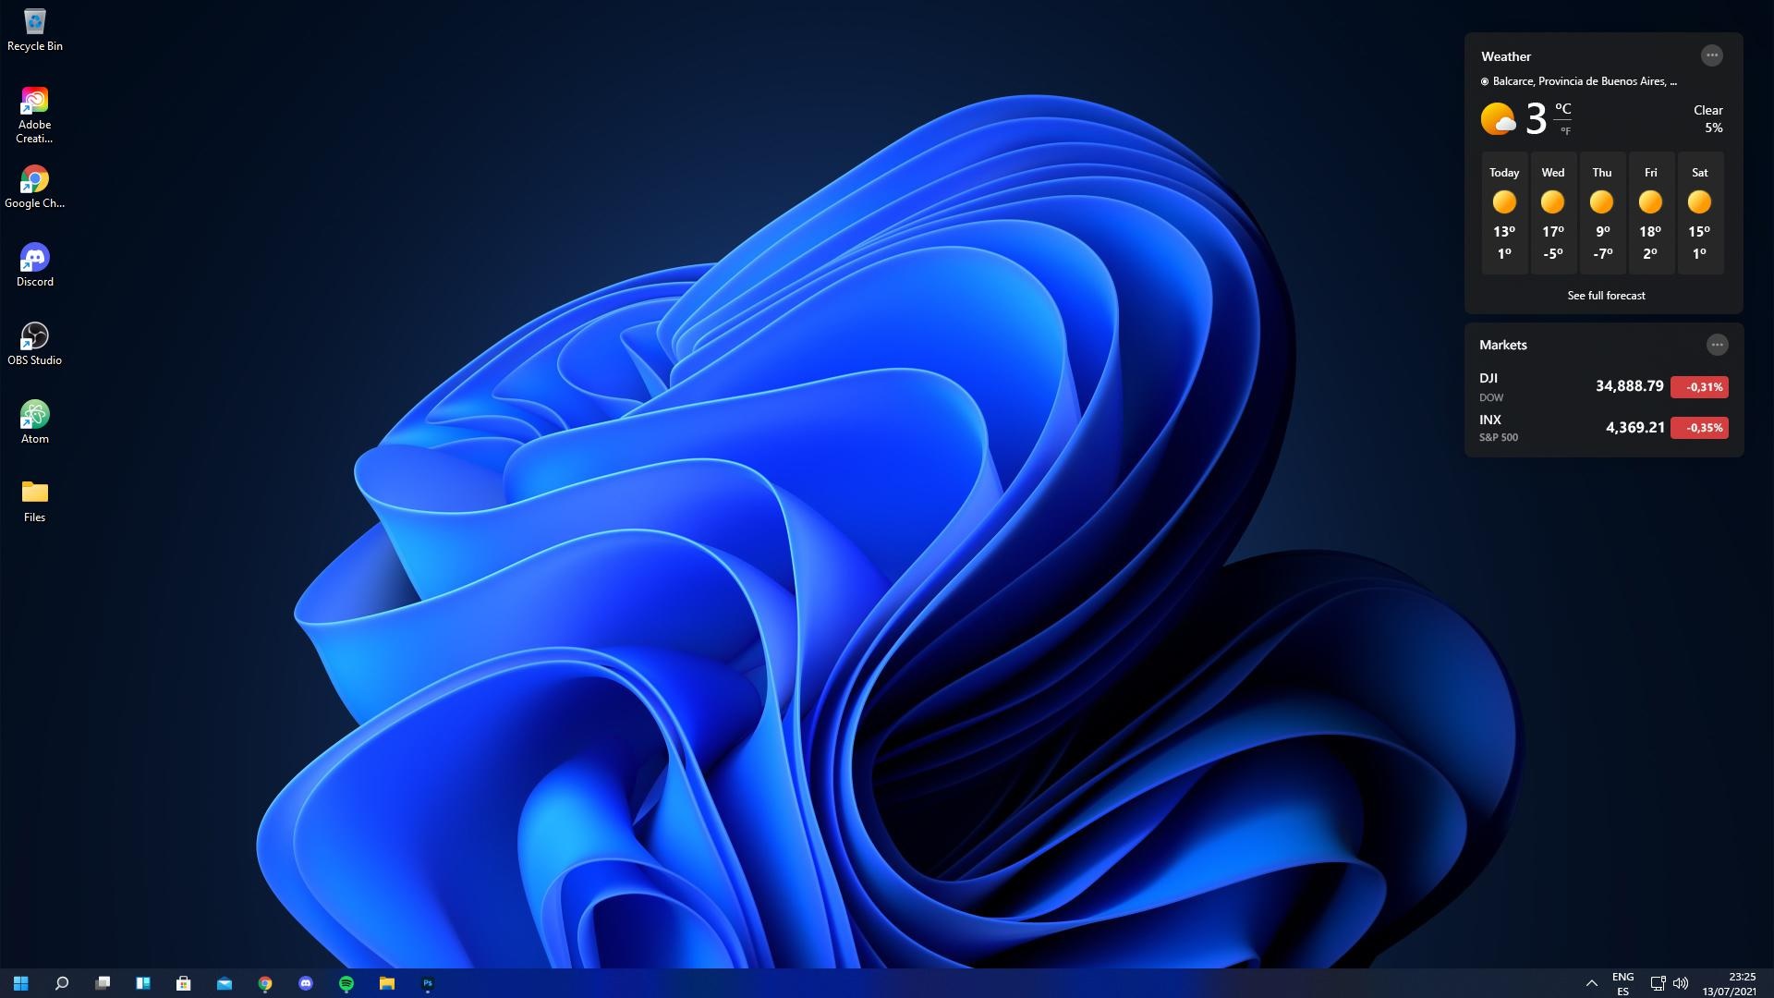Toggle taskbar widgets panel
Viewport: 1774px width, 998px height.
(x=141, y=983)
